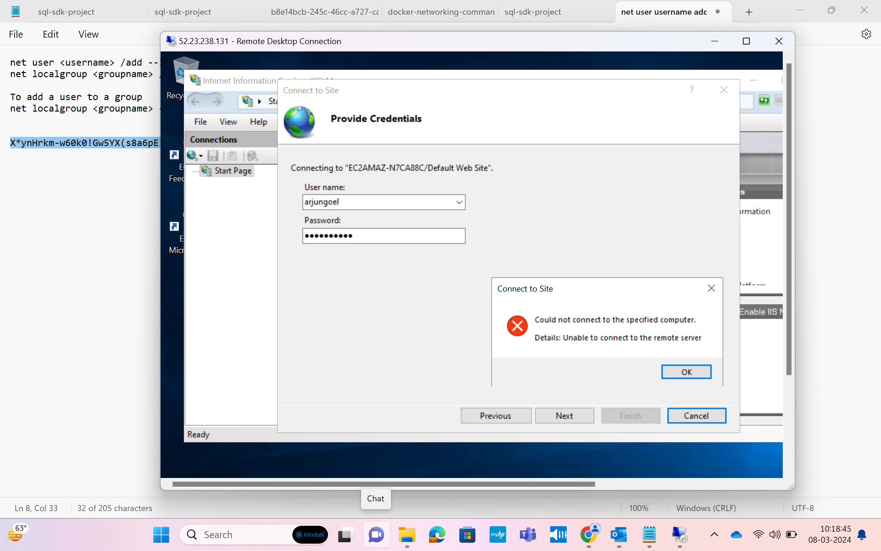Click the Delete Connection toolbar icon
The width and height of the screenshot is (881, 551).
pos(252,156)
